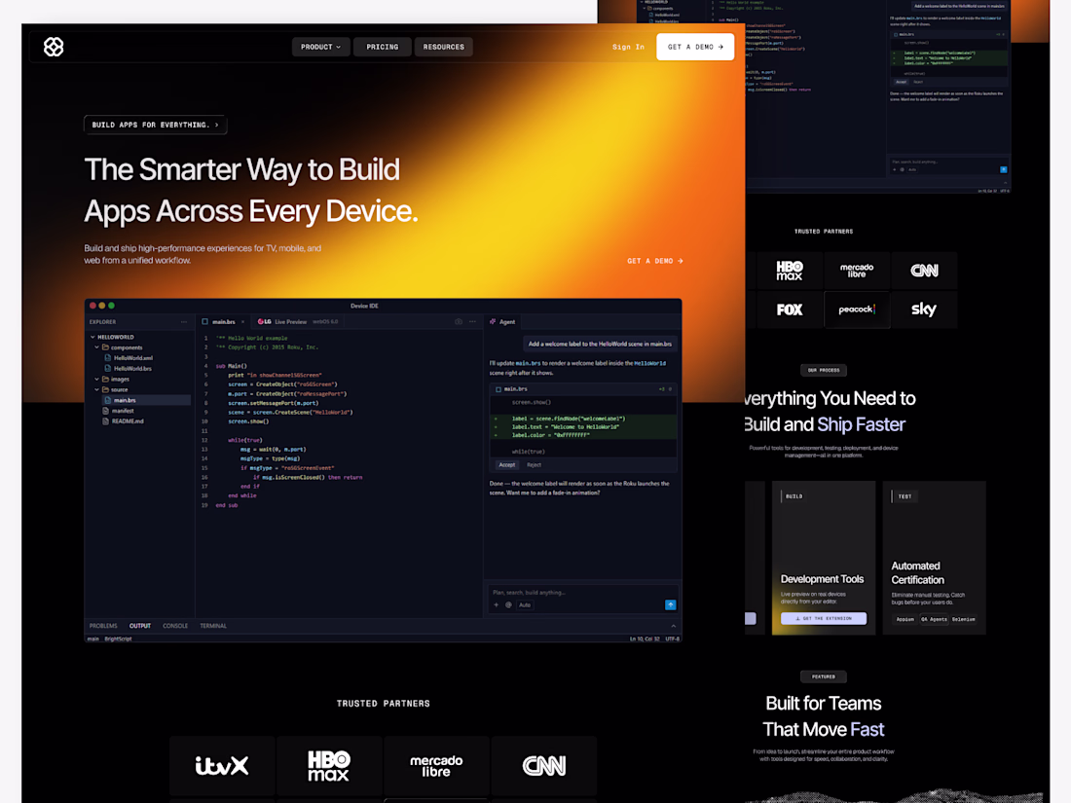
Task: Open the Pricing nav item
Action: pyautogui.click(x=383, y=47)
